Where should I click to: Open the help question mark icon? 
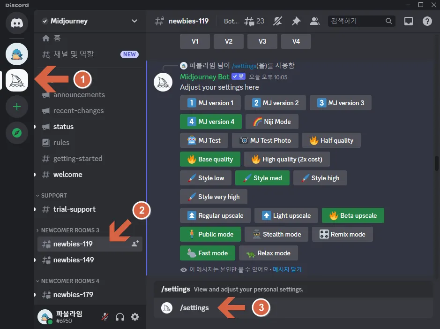point(427,21)
